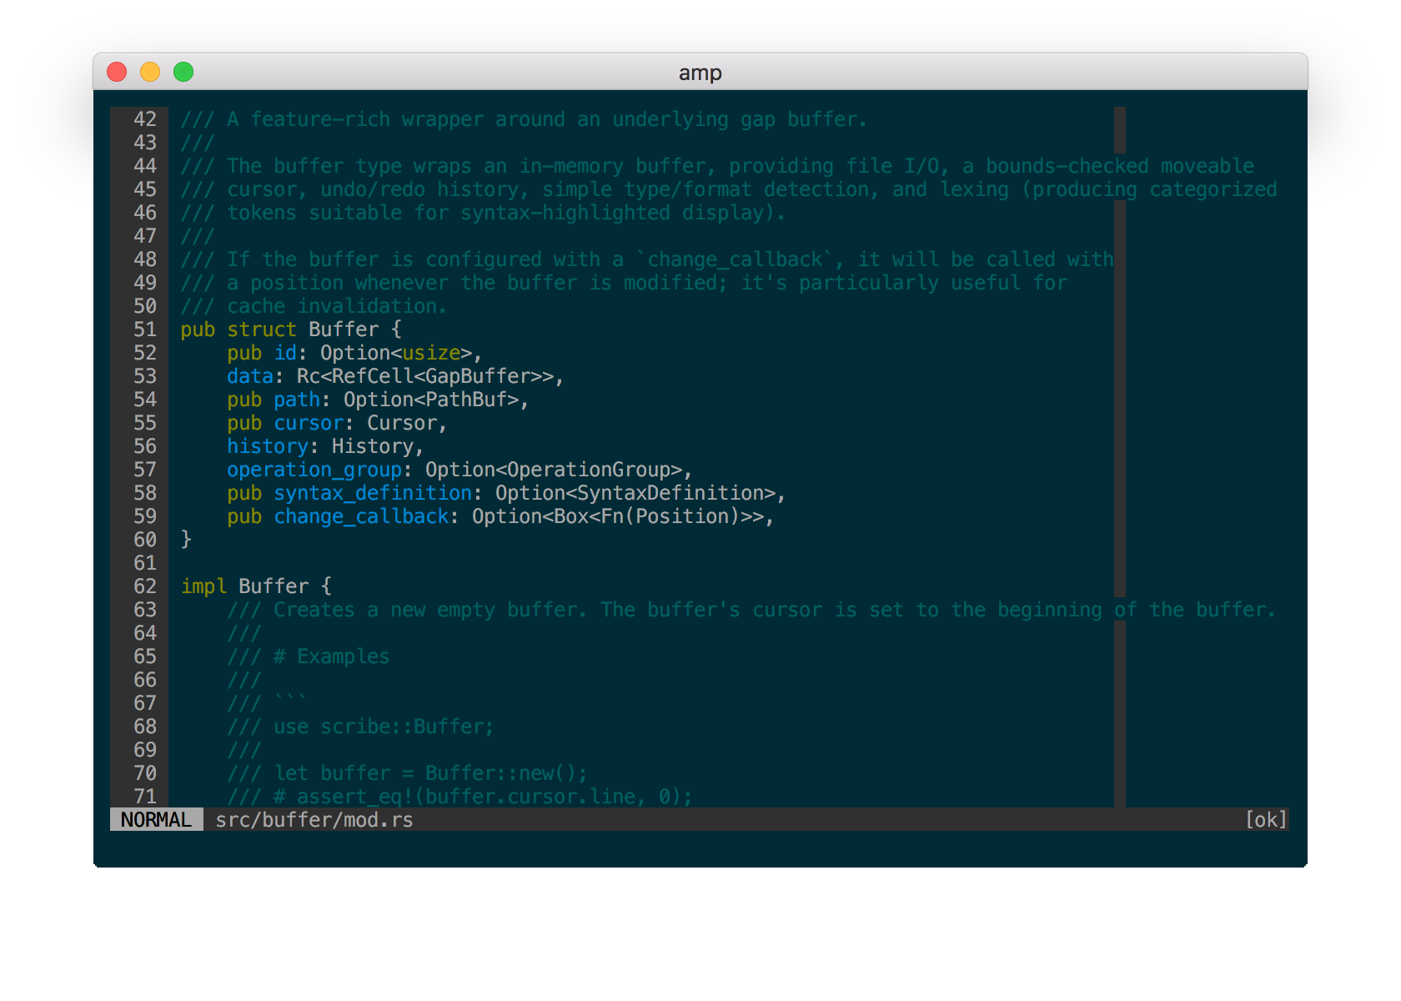Click 'History' type on line 56
This screenshot has height=1001, width=1401.
pyautogui.click(x=373, y=446)
